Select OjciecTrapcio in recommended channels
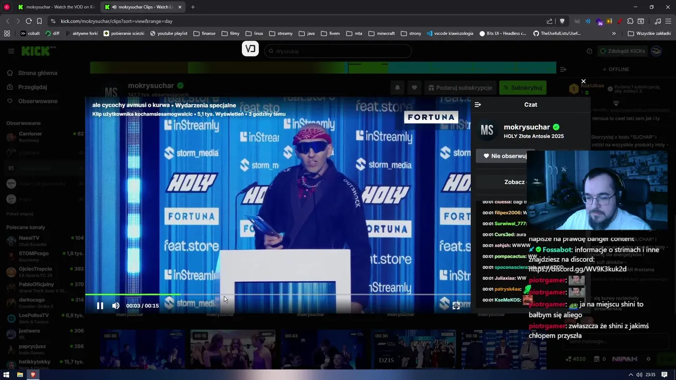This screenshot has width=676, height=380. pos(45,272)
